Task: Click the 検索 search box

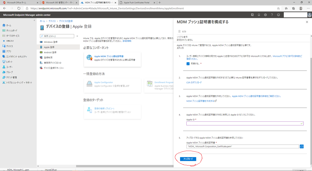Action: pos(57,36)
